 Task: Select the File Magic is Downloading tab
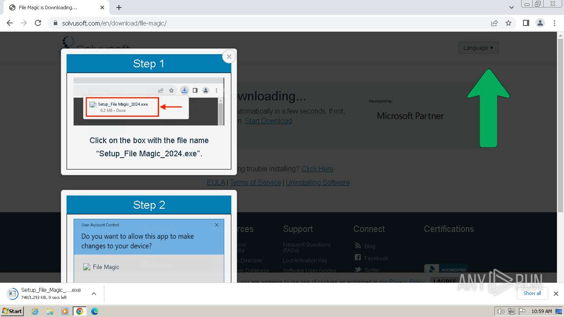point(56,7)
